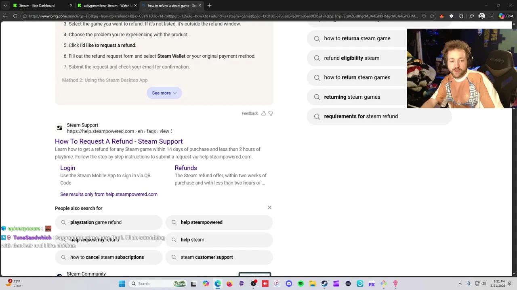Search steam customer support suggestion
Screen dimensions: 517x290
[219, 257]
